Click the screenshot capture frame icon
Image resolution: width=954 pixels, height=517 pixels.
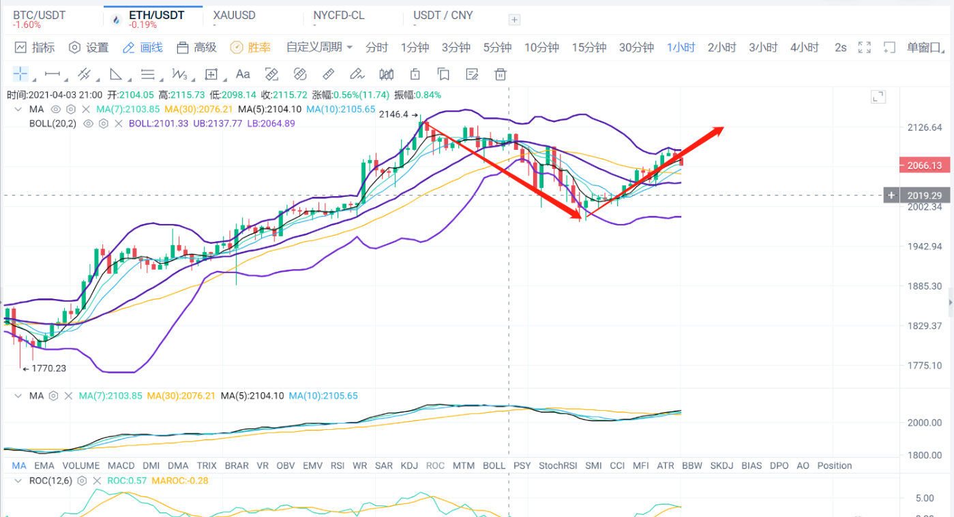[889, 48]
